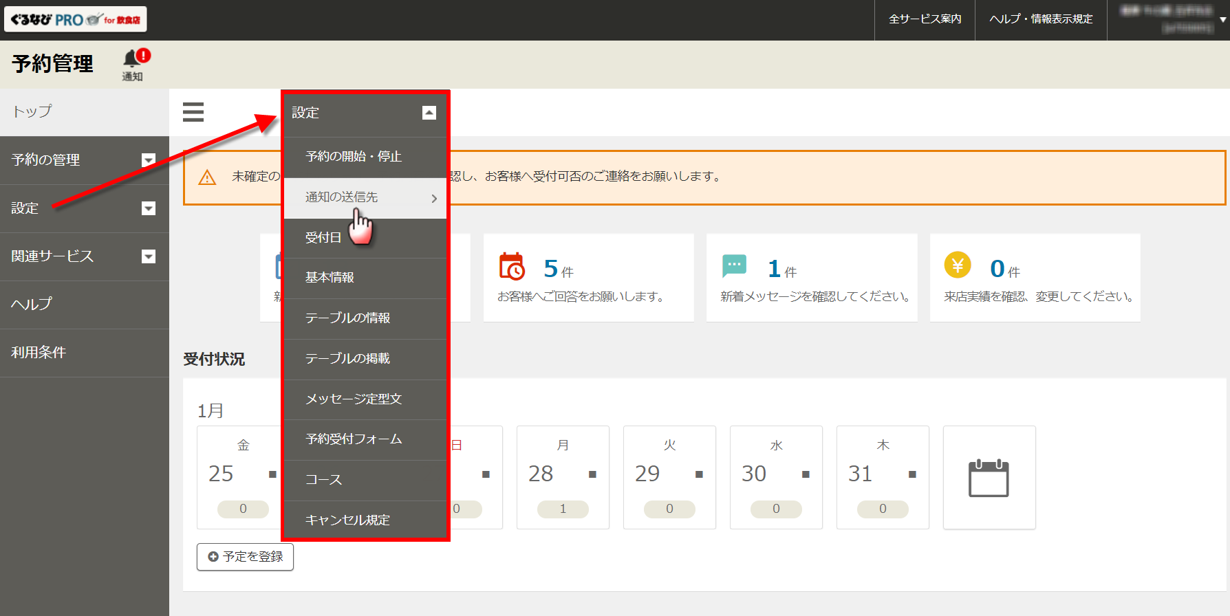1230x616 pixels.
Task: Click the chevron beside 通知の送信先
Action: click(x=434, y=199)
